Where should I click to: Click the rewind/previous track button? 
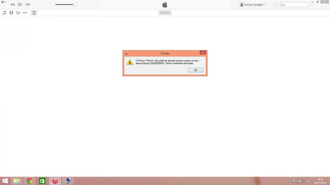[x=12, y=5]
